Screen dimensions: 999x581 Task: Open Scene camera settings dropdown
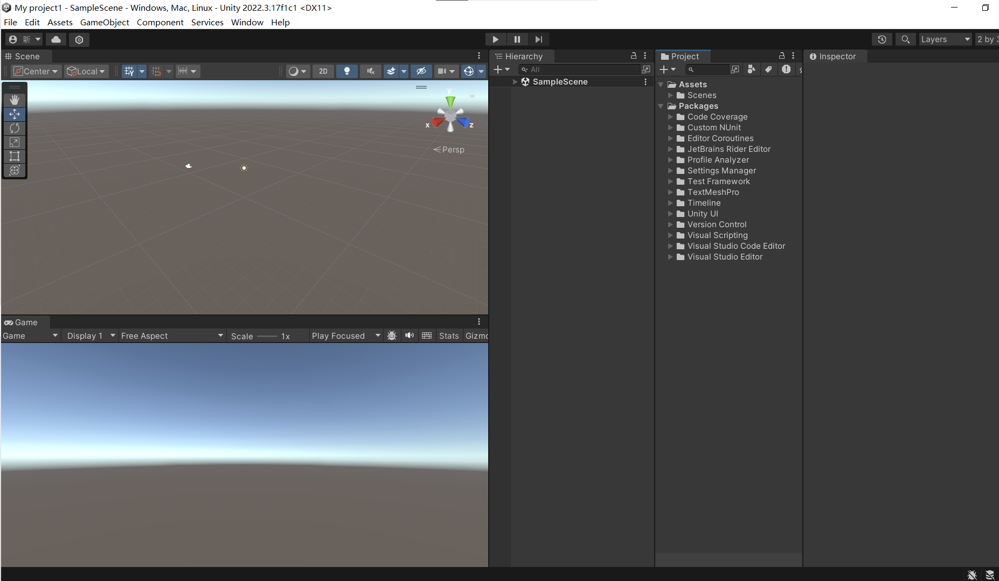[446, 71]
